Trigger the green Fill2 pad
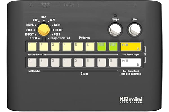The height and width of the screenshot is (112, 169). [113, 46]
